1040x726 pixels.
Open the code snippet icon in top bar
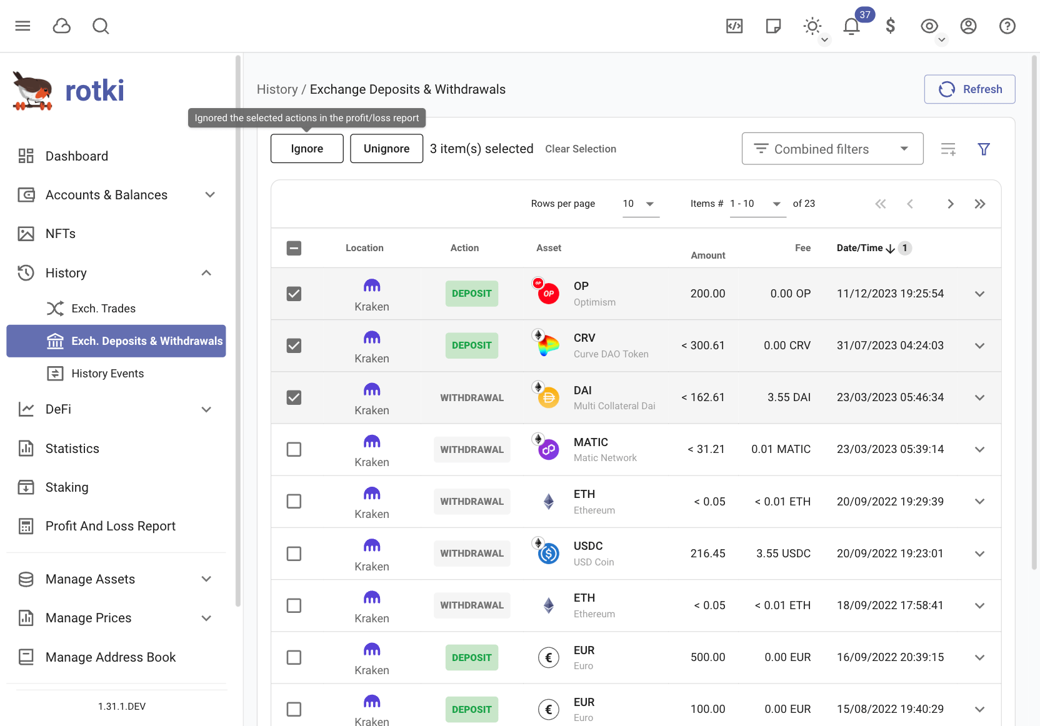pos(734,26)
